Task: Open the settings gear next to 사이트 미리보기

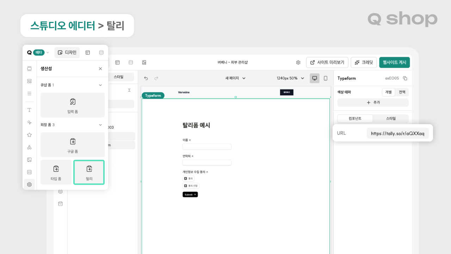Action: [298, 62]
